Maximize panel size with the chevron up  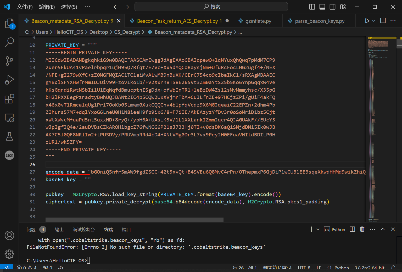tap(383, 229)
